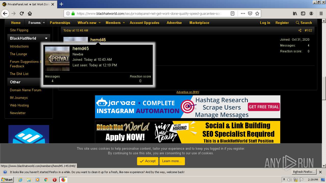Open The Lounge forum link

pyautogui.click(x=18, y=54)
